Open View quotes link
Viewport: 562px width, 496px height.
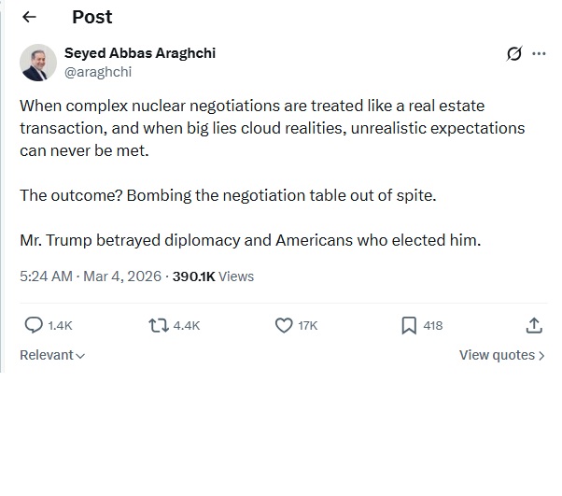pos(501,355)
